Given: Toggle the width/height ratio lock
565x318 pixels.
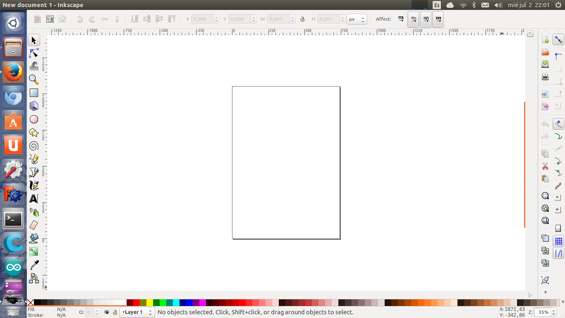Looking at the screenshot, I should click(302, 19).
